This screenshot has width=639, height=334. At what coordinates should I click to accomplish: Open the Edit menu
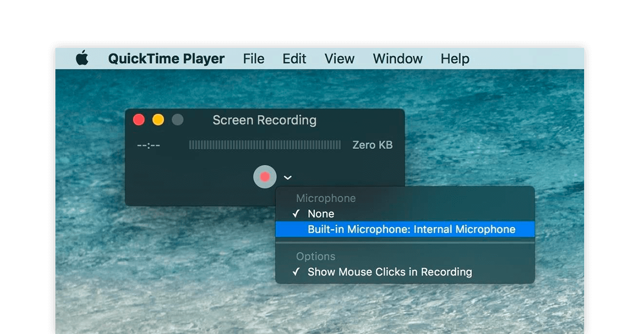[294, 59]
